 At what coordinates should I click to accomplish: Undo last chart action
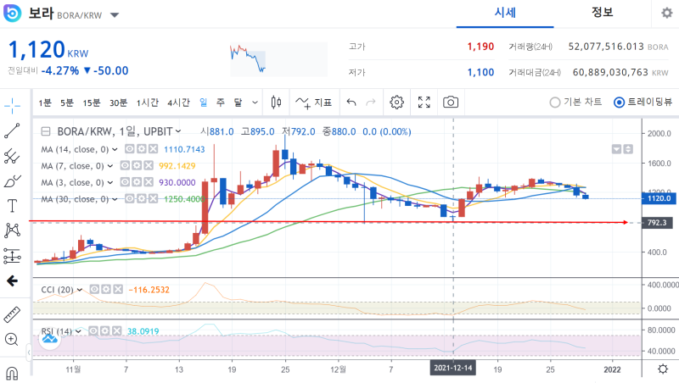[x=351, y=103]
